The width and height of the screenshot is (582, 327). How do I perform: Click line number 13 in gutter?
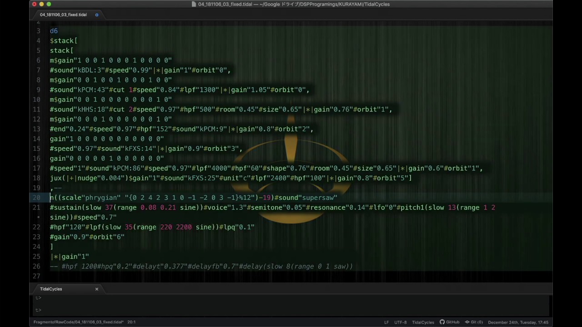[36, 129]
